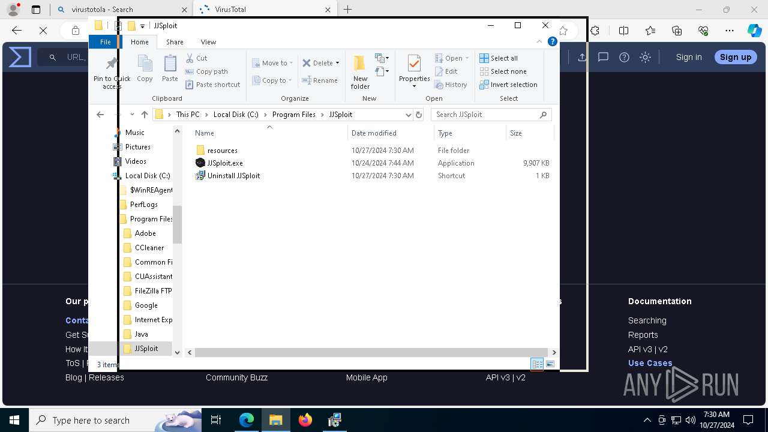The height and width of the screenshot is (432, 768).
Task: Click Pin to Quick access icon
Action: point(112,72)
